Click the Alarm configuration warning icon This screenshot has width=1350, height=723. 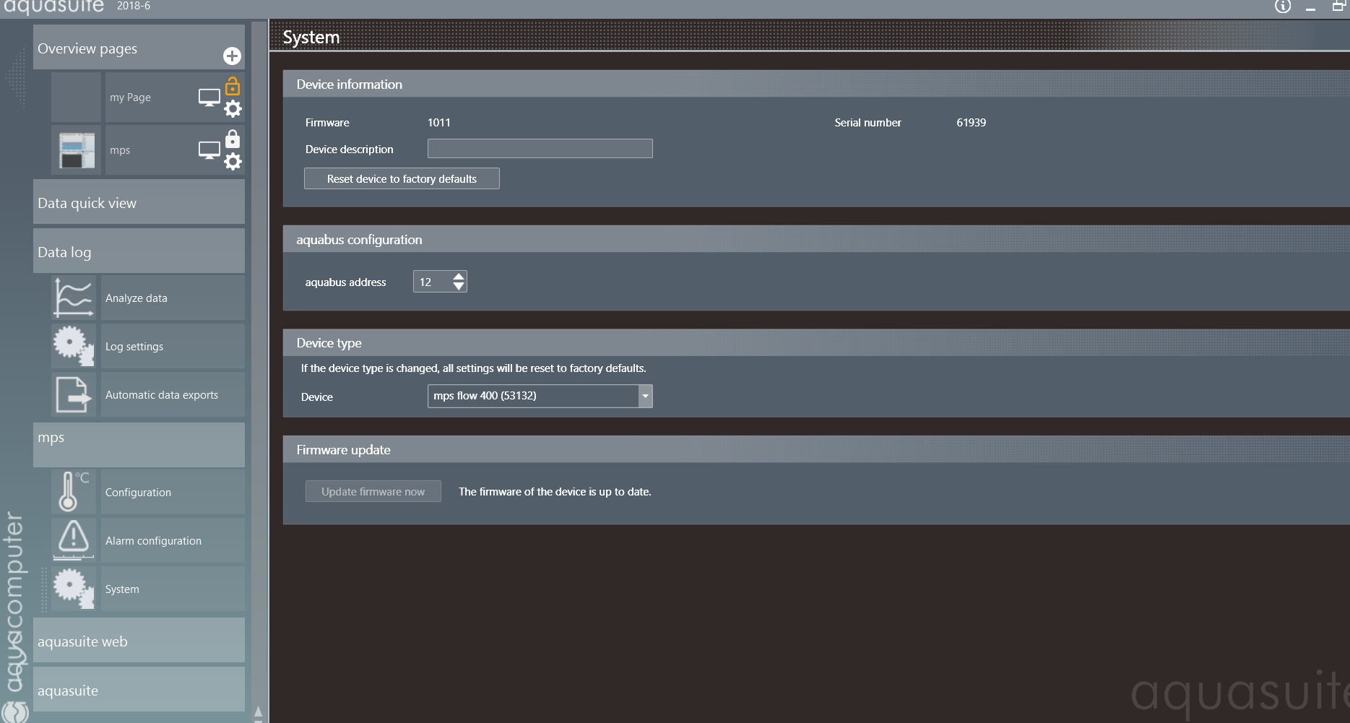click(x=74, y=540)
